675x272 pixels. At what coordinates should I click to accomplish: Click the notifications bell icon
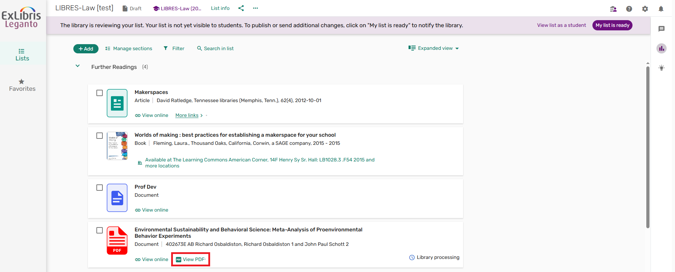[x=661, y=9]
